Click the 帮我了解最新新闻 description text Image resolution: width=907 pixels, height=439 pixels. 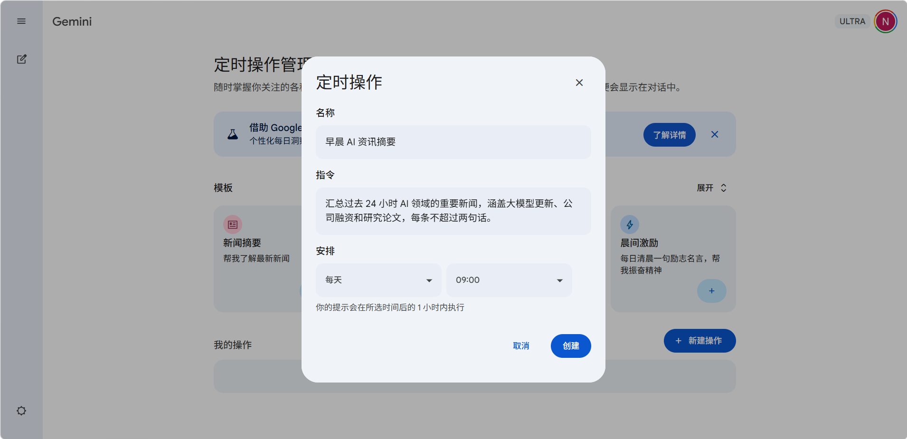[256, 259]
